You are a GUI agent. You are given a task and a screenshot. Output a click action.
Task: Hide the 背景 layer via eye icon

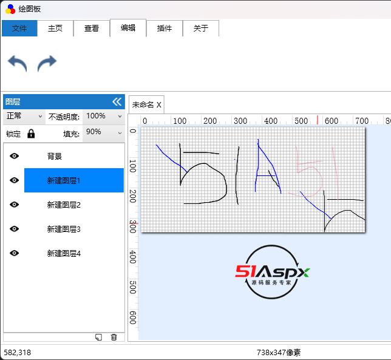15,156
